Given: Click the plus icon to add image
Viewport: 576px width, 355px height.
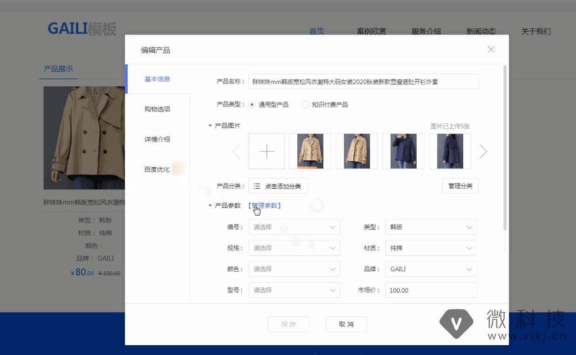Looking at the screenshot, I should pos(267,151).
